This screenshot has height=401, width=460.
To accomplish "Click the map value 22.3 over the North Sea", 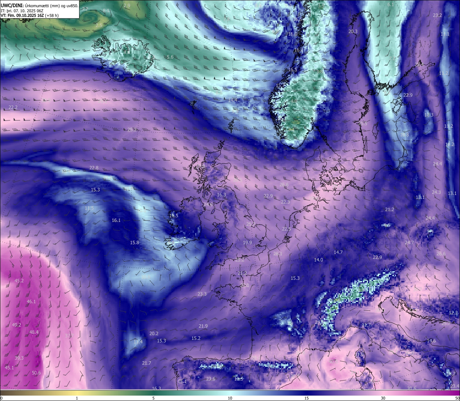I will point(285,202).
